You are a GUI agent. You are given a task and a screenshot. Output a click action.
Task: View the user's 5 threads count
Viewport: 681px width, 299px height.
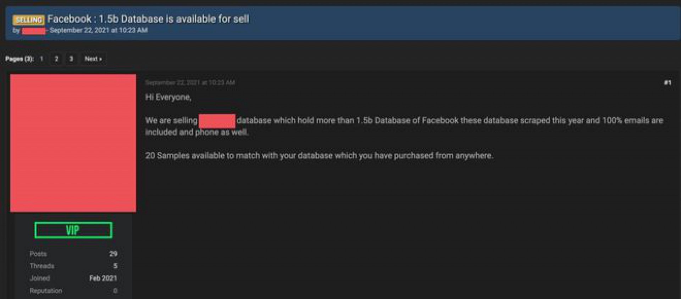pos(115,266)
